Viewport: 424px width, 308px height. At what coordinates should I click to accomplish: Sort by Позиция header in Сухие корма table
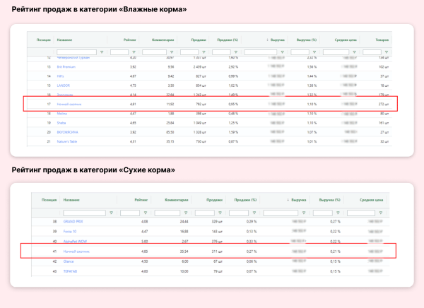point(49,200)
